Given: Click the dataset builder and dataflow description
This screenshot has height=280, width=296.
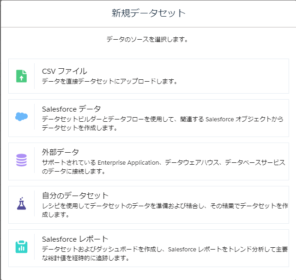Looking at the screenshot, I should click(162, 124).
